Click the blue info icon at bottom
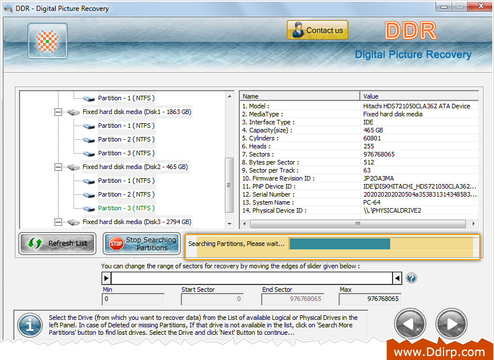 pos(30,325)
